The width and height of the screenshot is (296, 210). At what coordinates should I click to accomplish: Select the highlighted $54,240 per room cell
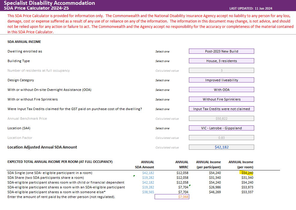pos(247,173)
